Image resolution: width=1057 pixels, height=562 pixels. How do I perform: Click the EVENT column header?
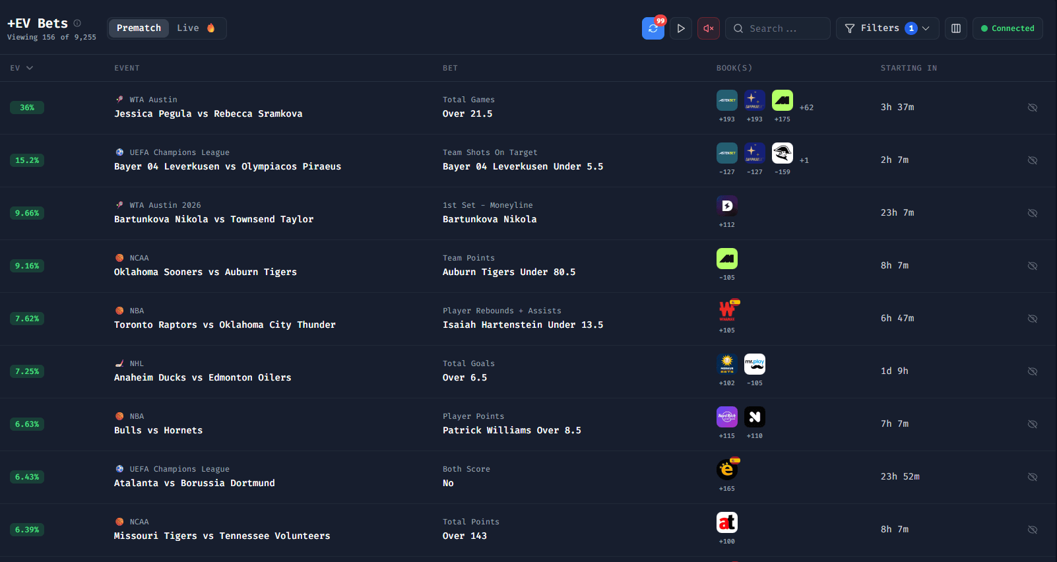(127, 68)
